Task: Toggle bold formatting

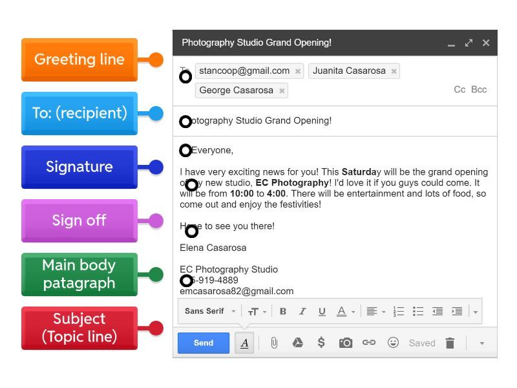Action: pyautogui.click(x=282, y=311)
